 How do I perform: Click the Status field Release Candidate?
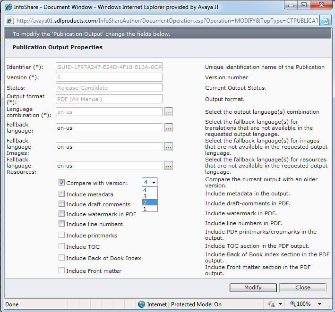[109, 88]
